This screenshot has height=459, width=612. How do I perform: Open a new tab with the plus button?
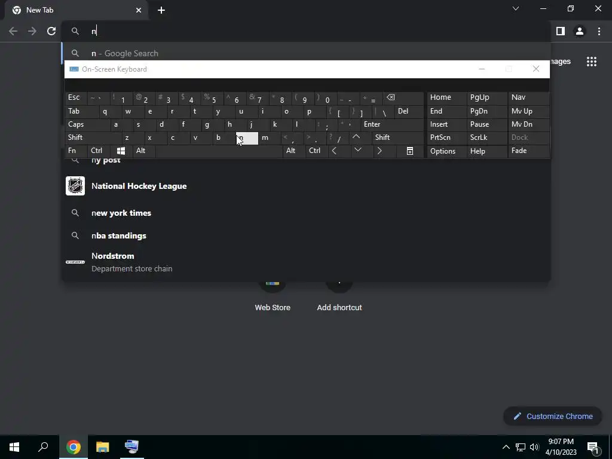click(161, 10)
